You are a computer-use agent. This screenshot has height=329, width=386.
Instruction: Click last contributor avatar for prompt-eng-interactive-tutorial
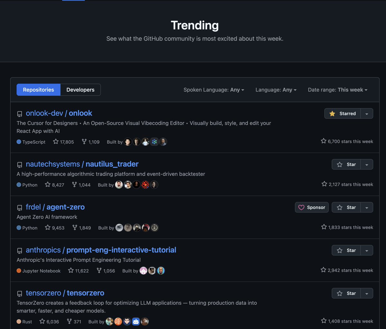[161, 271]
